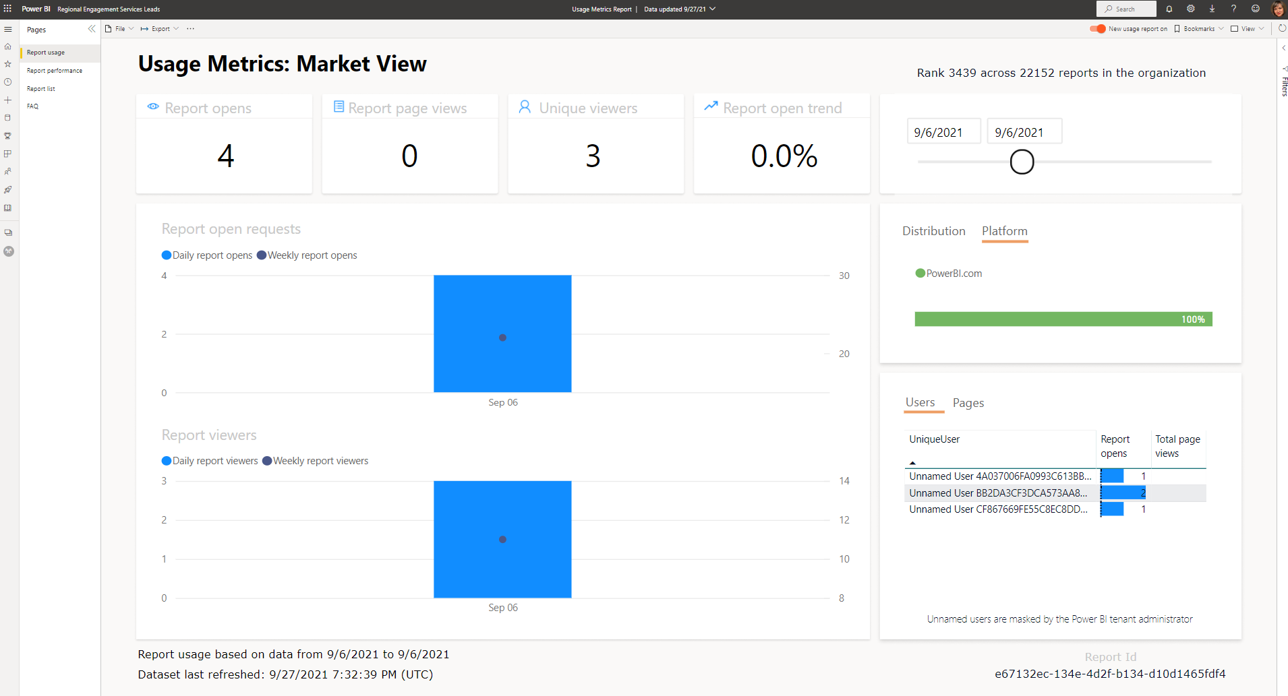Open Apps icon in left sidebar
This screenshot has width=1288, height=696.
[x=8, y=154]
